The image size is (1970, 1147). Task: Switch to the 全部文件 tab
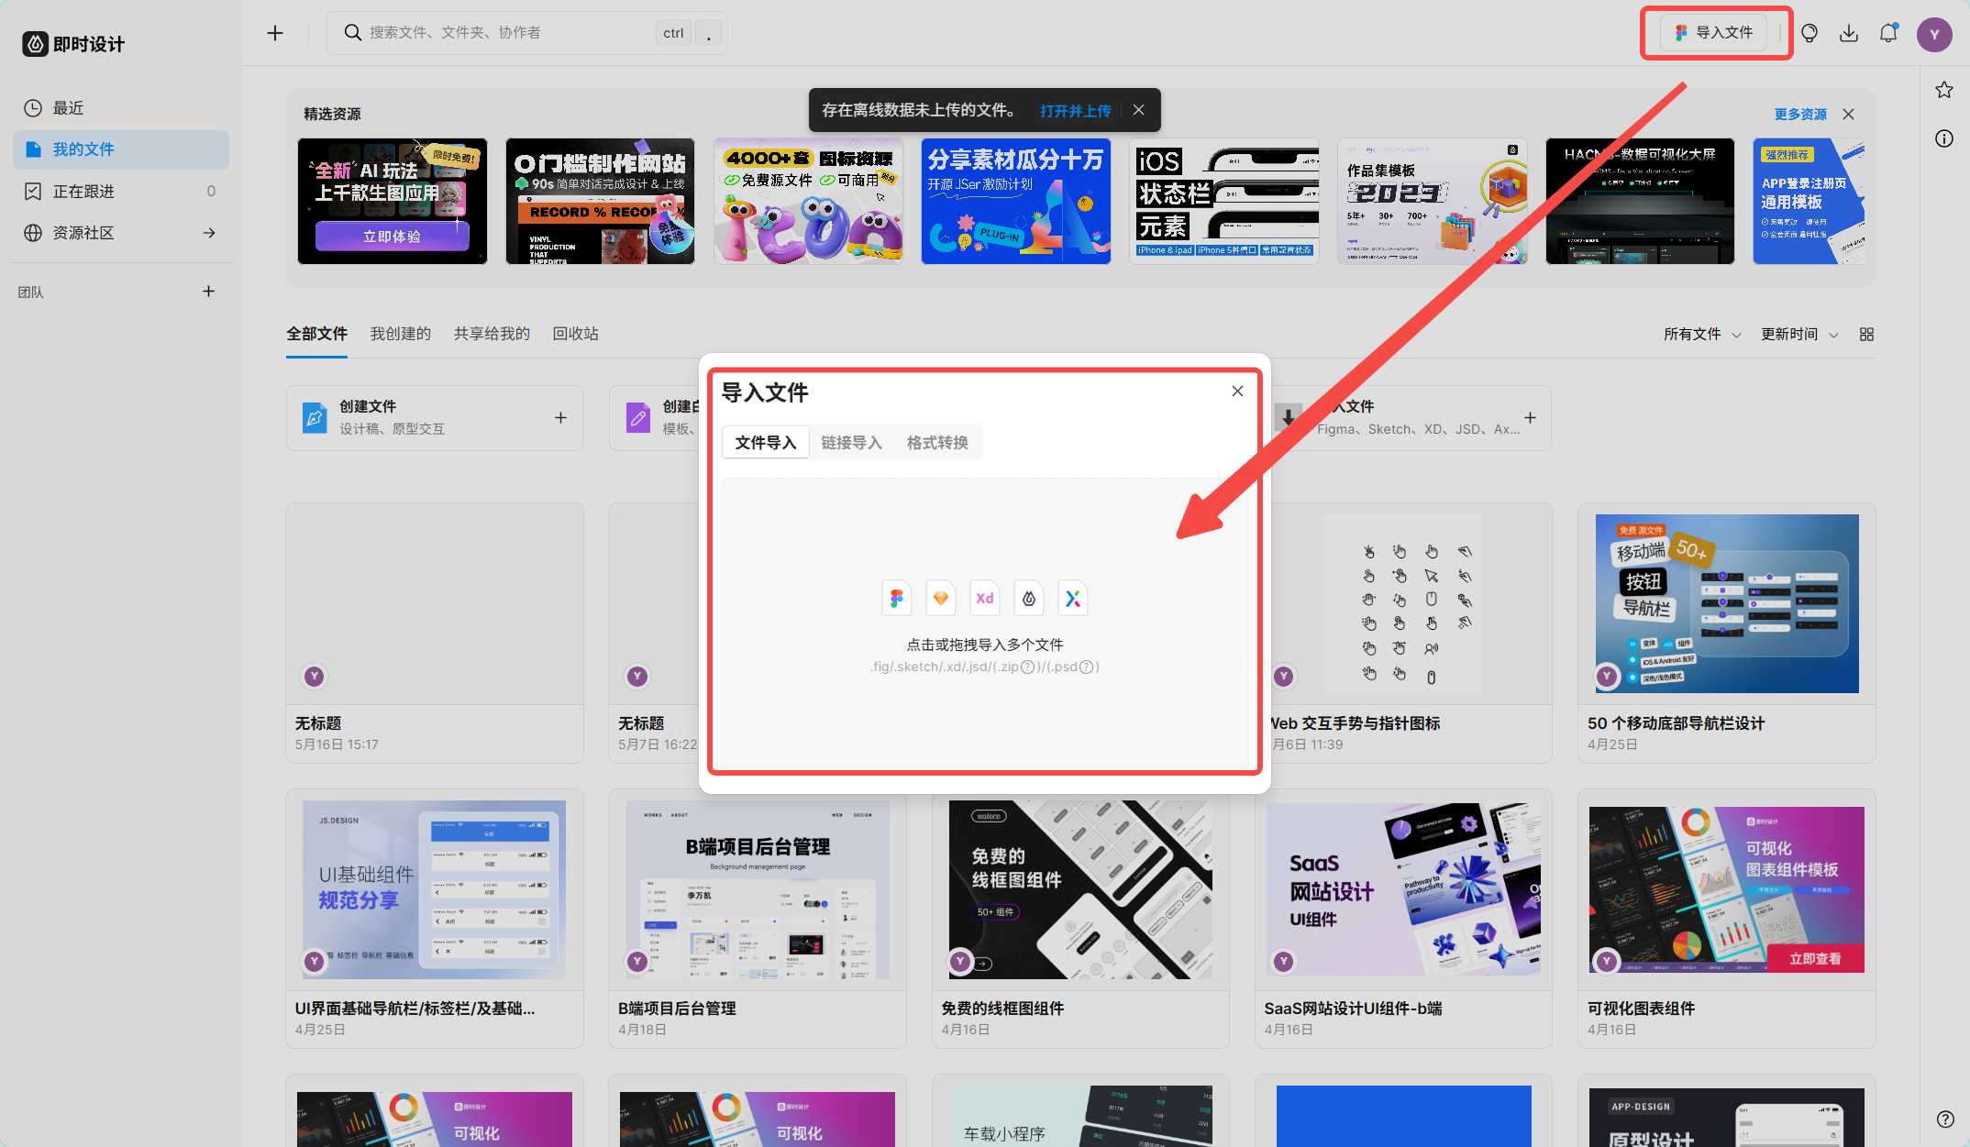tap(316, 334)
